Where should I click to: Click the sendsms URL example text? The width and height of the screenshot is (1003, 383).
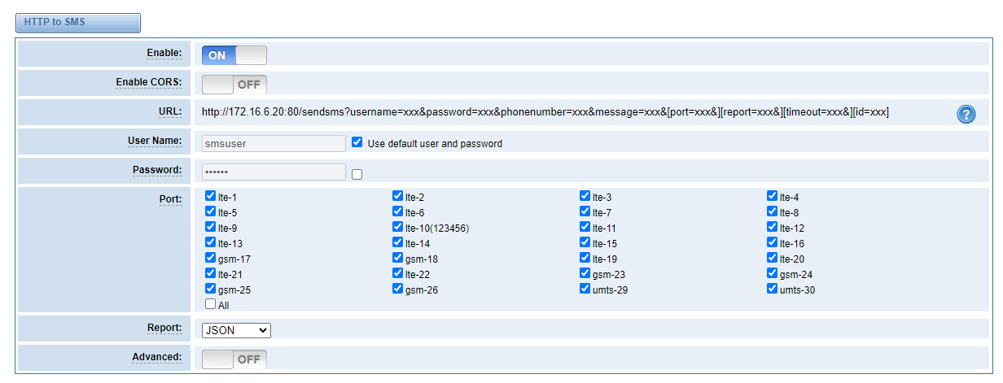click(545, 112)
